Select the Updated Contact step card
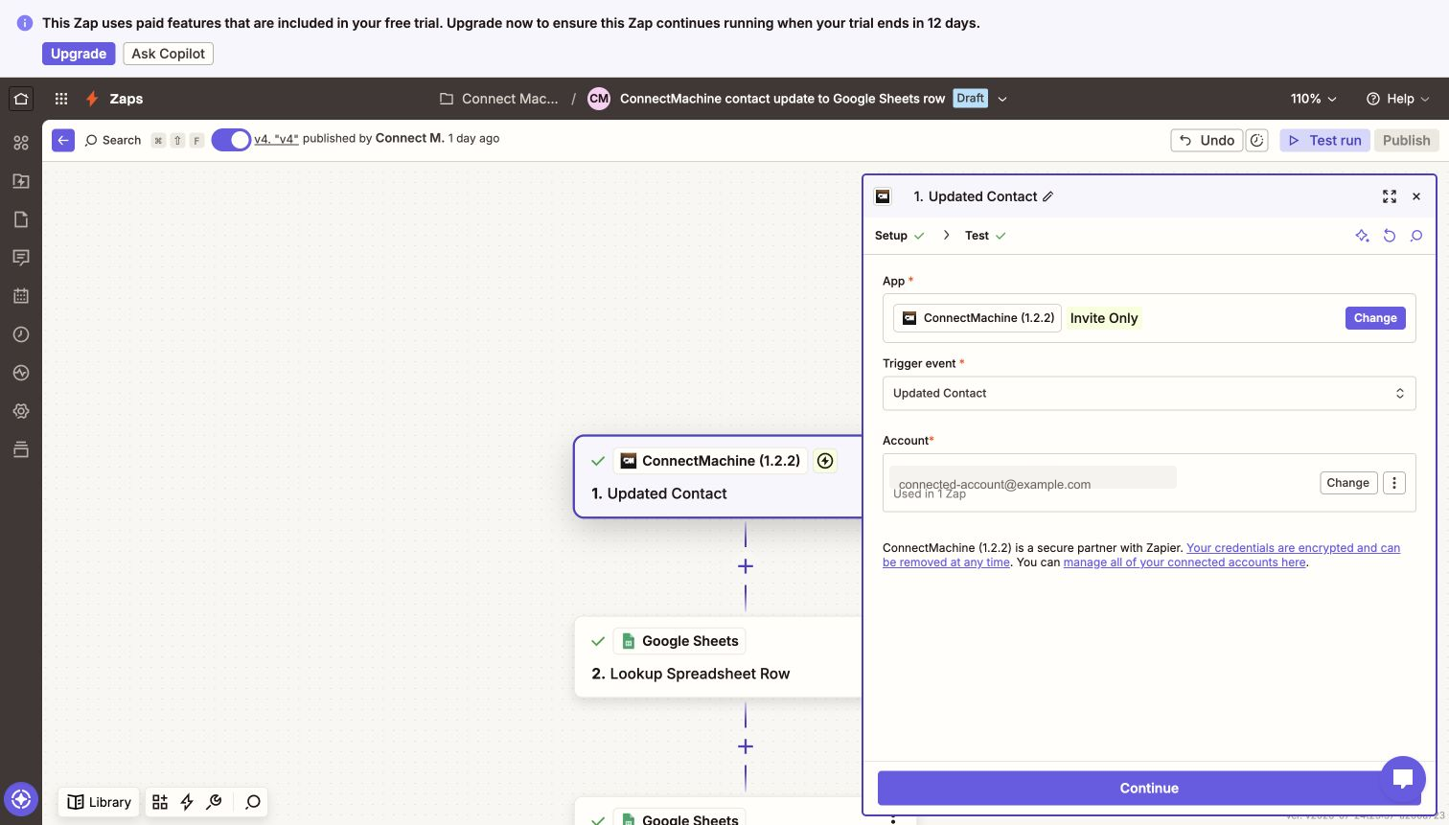This screenshot has width=1449, height=825. point(719,476)
